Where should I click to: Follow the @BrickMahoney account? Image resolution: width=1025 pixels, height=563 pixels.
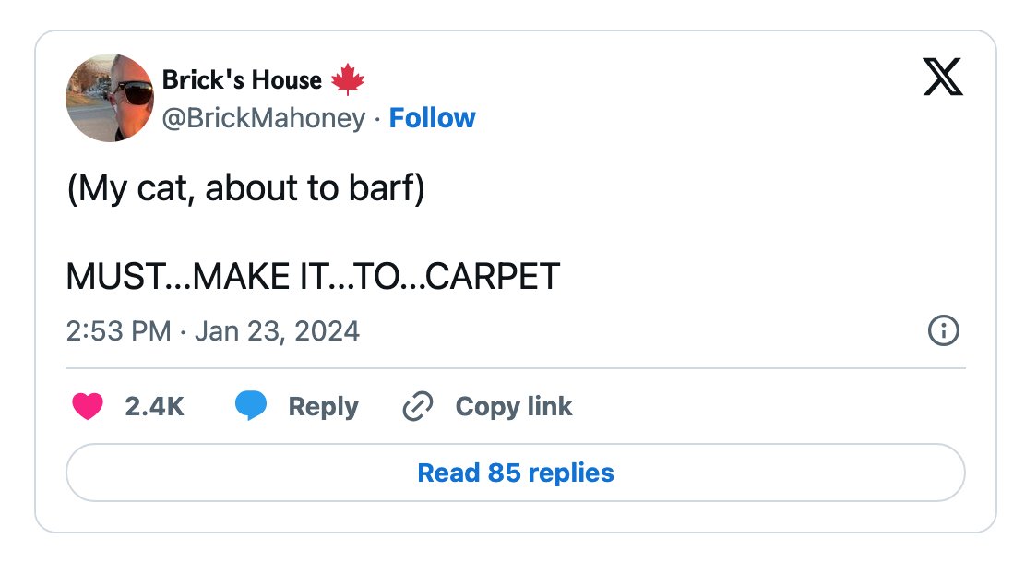(x=432, y=118)
